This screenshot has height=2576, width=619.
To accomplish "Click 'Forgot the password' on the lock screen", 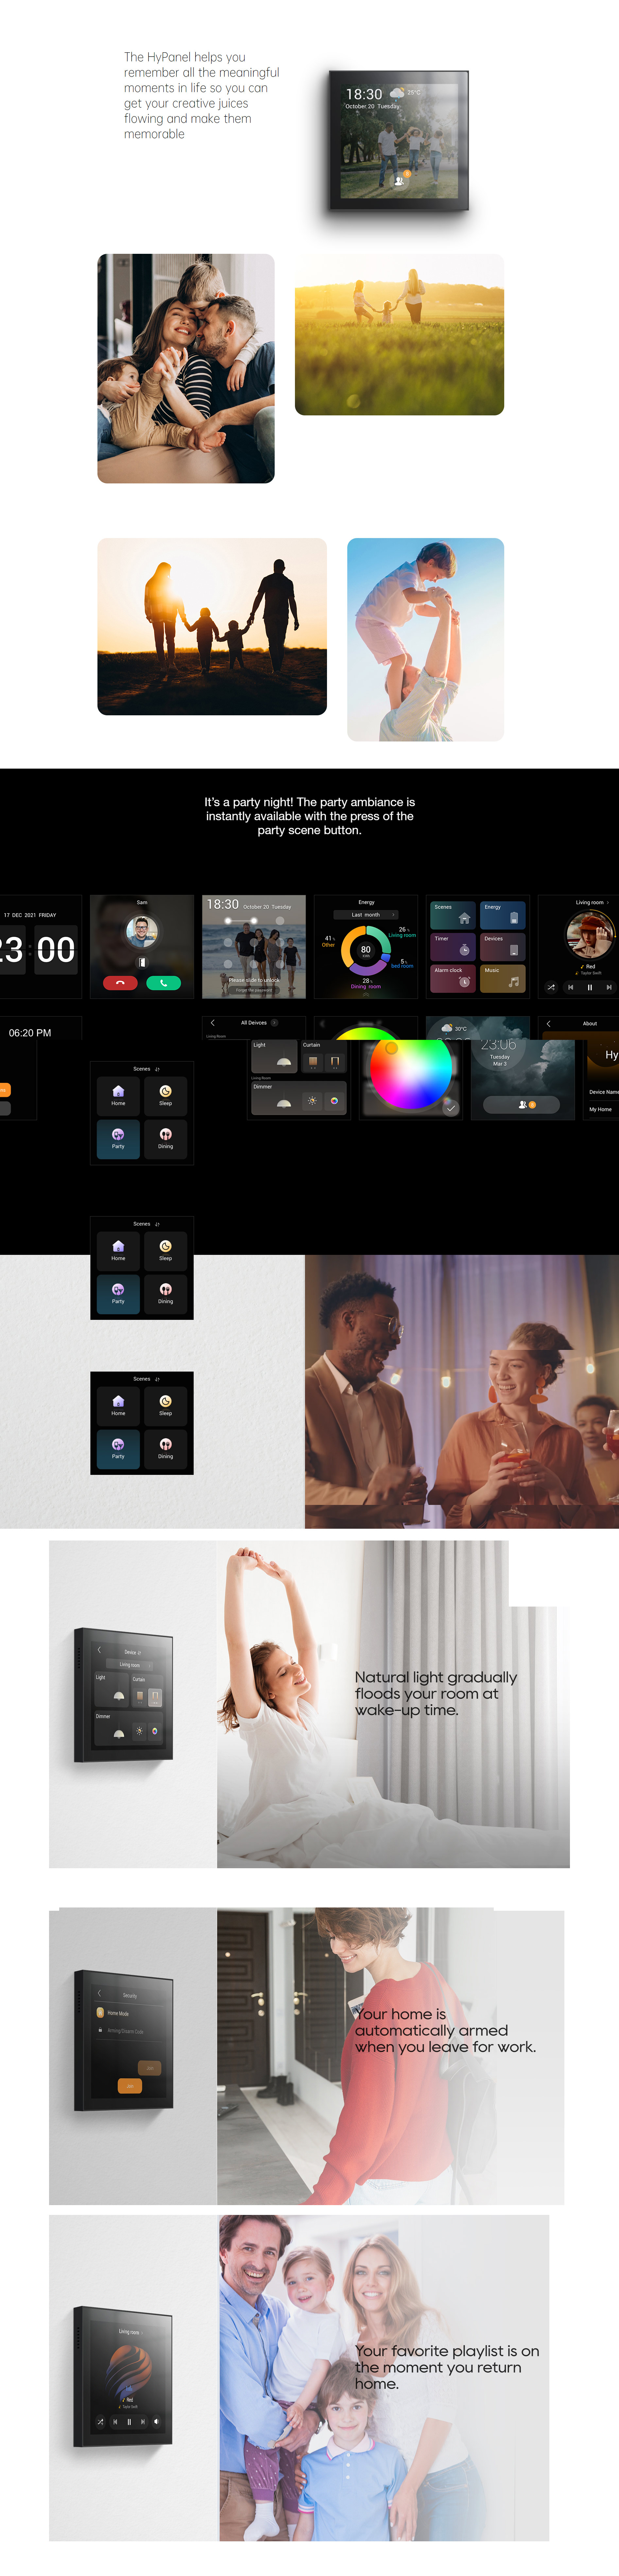I will (254, 990).
